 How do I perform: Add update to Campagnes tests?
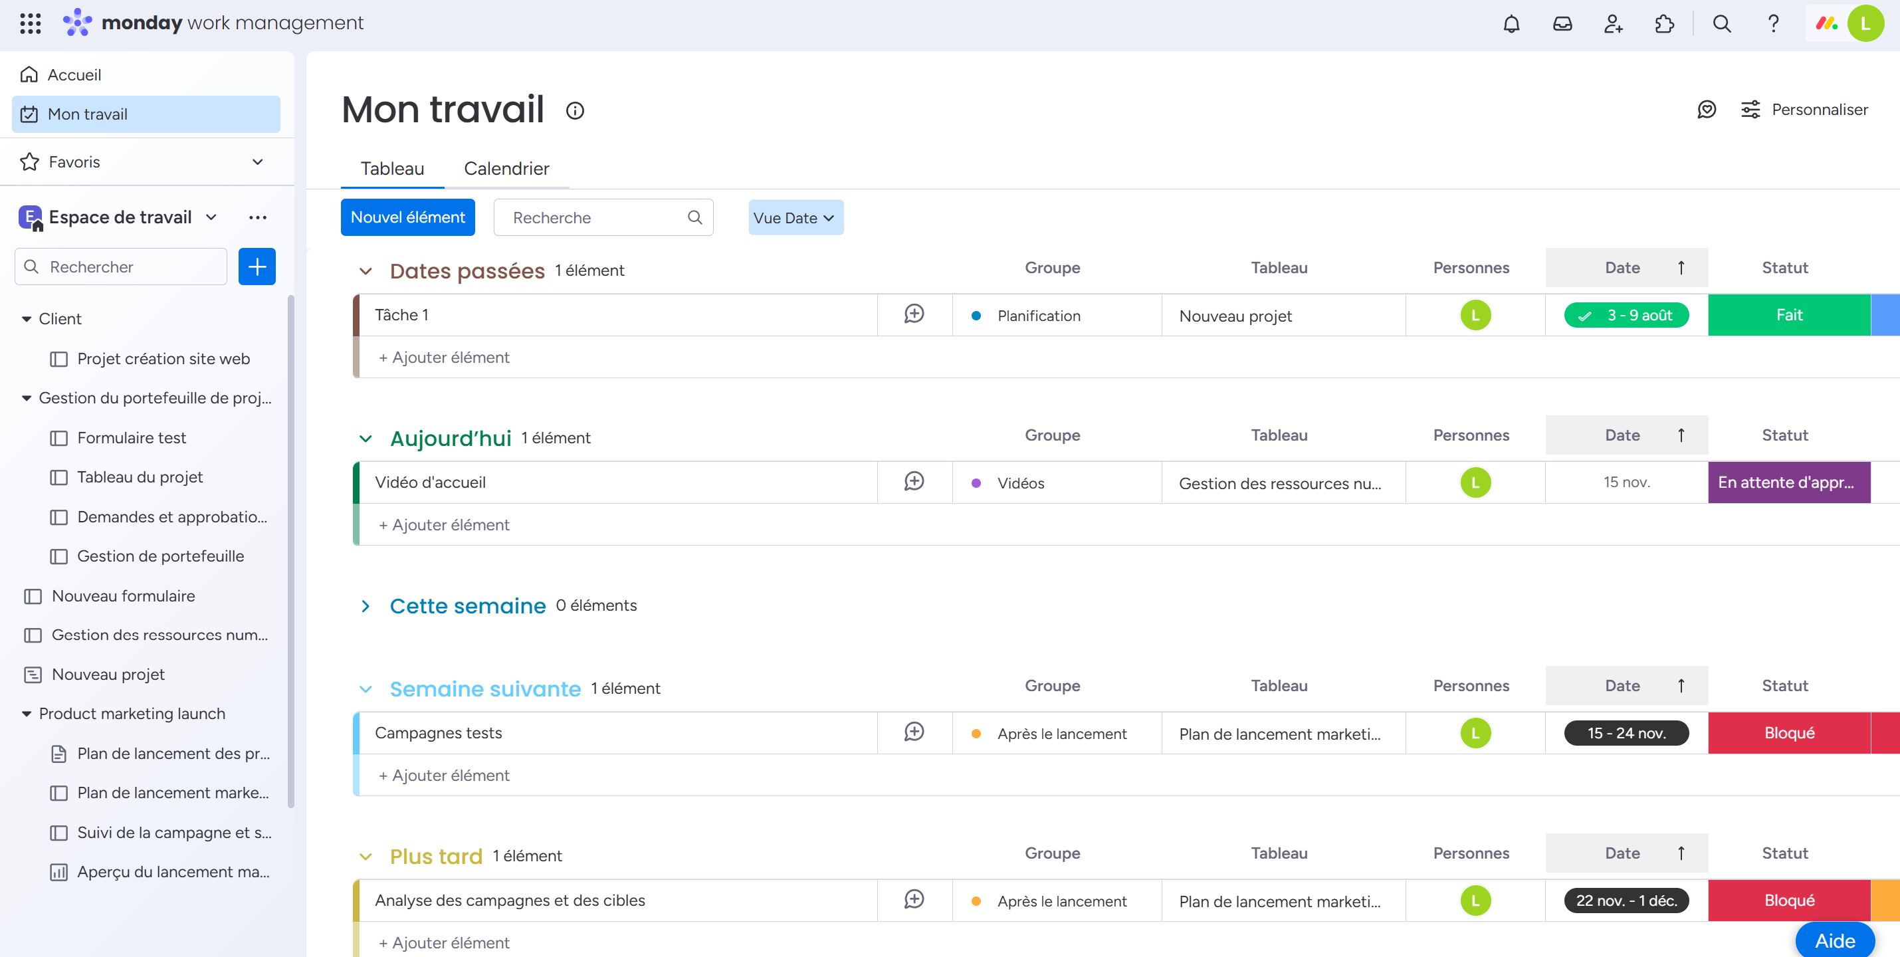coord(914,732)
